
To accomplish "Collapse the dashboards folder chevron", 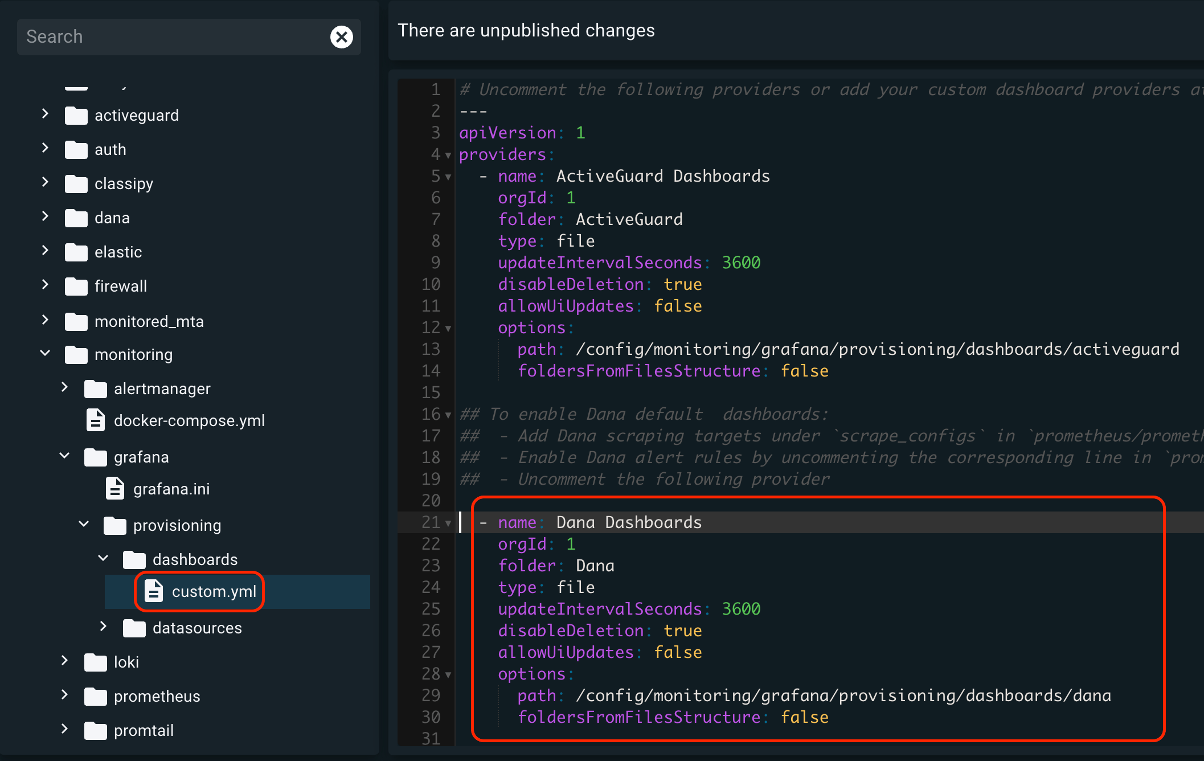I will 104,559.
